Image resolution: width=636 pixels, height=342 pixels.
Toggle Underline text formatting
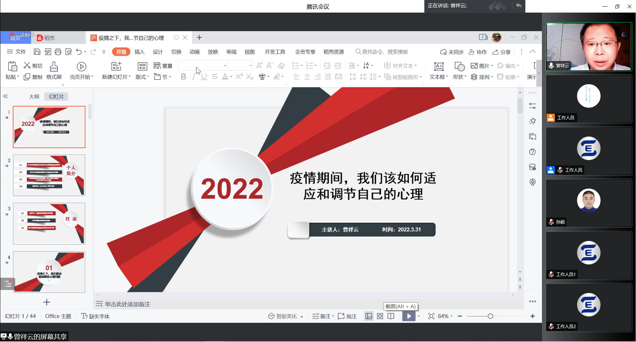coord(204,77)
